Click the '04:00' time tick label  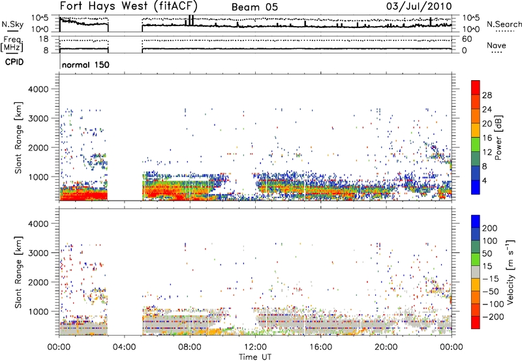pyautogui.click(x=125, y=347)
